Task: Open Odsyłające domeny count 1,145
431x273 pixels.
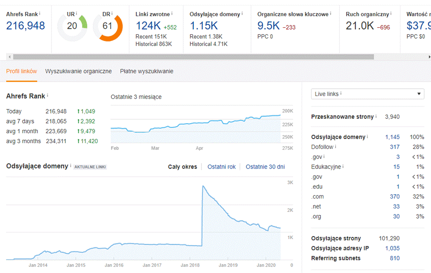Action: (392, 137)
